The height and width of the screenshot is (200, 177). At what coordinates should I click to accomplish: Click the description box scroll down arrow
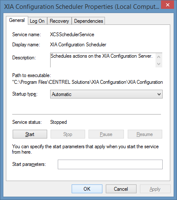click(159, 64)
